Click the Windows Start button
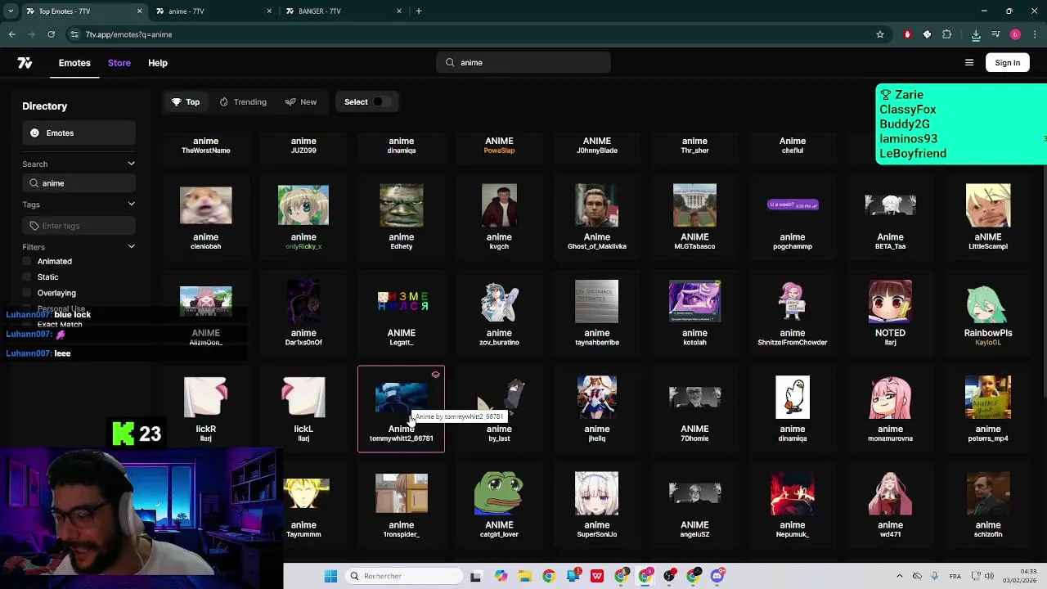The image size is (1047, 589). [x=331, y=576]
